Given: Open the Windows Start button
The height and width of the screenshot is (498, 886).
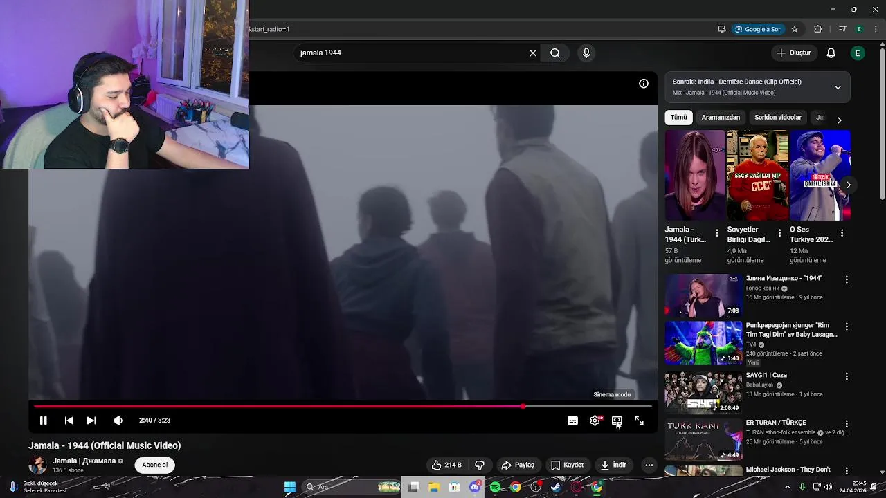Looking at the screenshot, I should pos(290,487).
